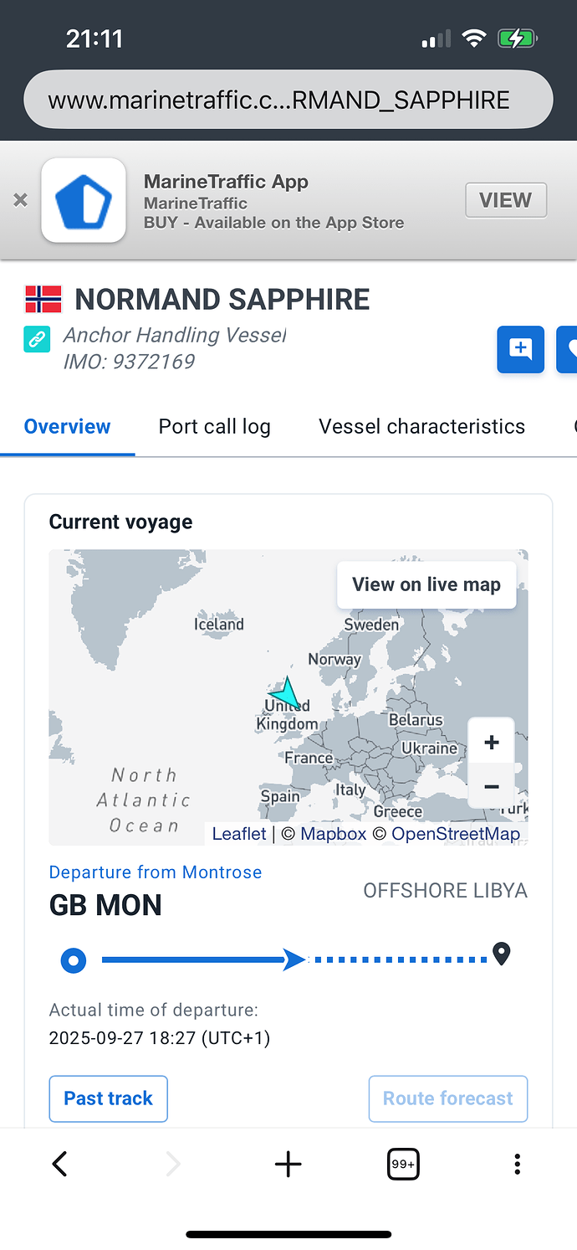Open the Leaflet attribution link
577x1250 pixels.
click(x=239, y=834)
